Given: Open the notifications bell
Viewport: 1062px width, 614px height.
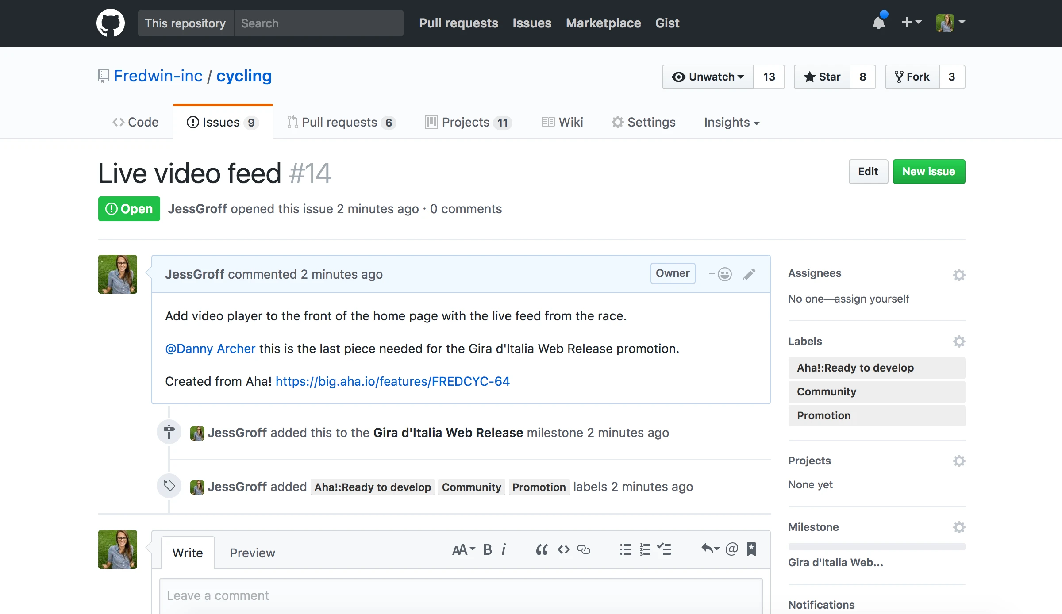Looking at the screenshot, I should [x=878, y=23].
